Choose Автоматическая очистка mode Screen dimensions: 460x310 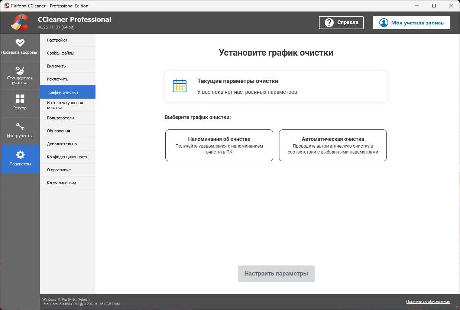pos(333,145)
